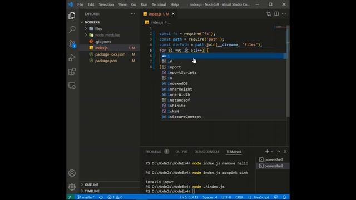This screenshot has height=200, width=356.
Task: Click the feedback icon in status bar
Action: [x=275, y=197]
